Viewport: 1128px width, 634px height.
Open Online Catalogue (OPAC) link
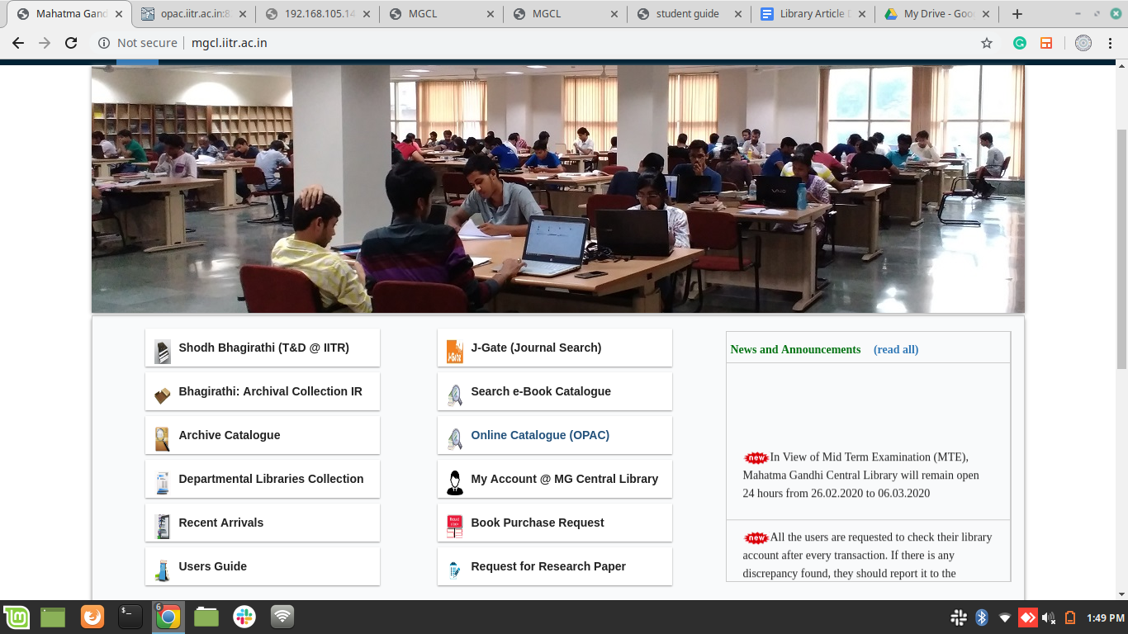coord(540,435)
